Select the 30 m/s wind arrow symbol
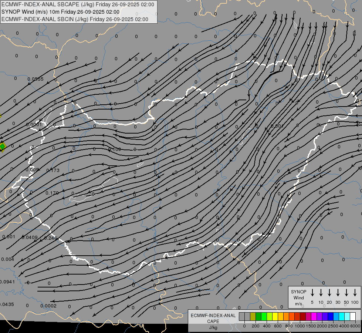The height and width of the screenshot is (333, 362). tap(338, 293)
